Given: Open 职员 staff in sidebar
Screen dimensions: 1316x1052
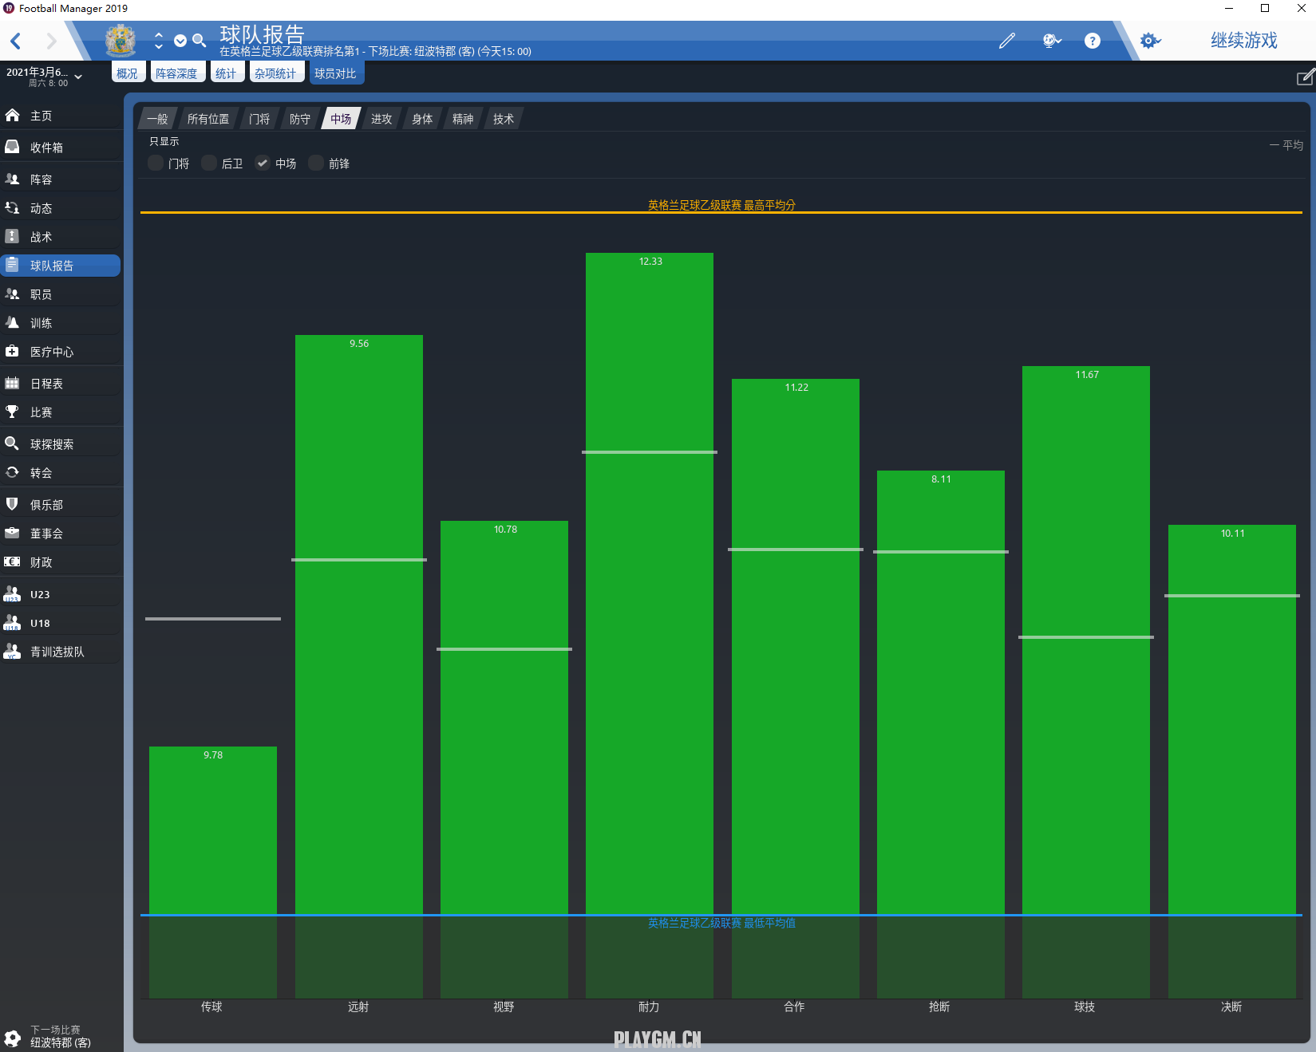Looking at the screenshot, I should coord(61,294).
